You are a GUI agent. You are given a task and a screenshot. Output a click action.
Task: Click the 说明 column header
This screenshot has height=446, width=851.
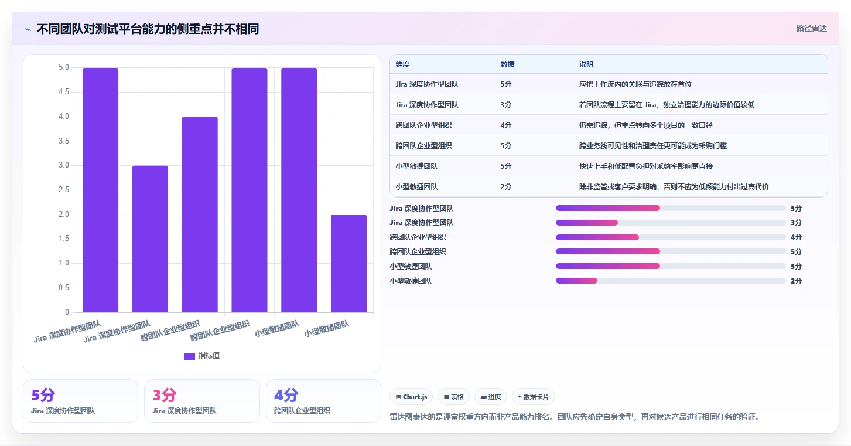pyautogui.click(x=586, y=64)
